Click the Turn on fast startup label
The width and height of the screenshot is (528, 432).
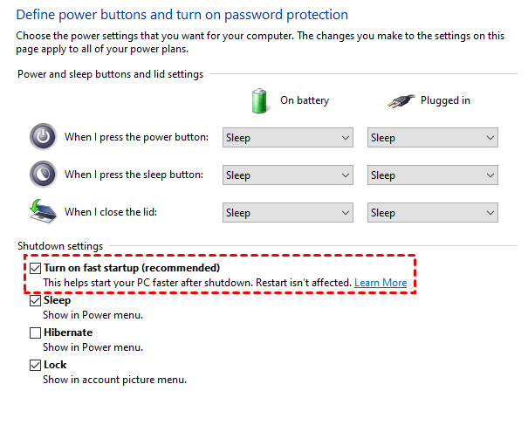point(132,268)
